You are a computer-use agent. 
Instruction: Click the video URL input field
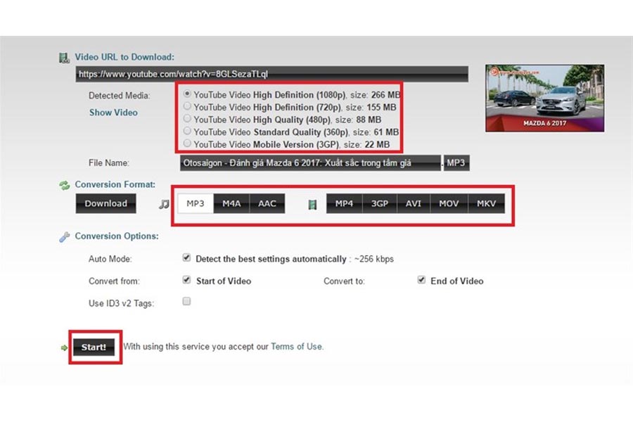pyautogui.click(x=271, y=74)
